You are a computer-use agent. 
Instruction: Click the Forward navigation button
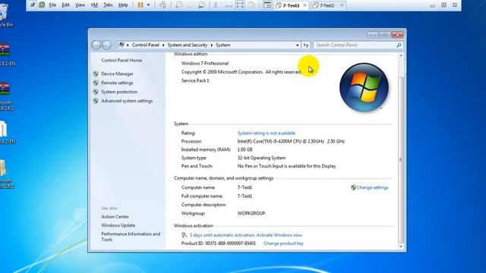coord(106,45)
